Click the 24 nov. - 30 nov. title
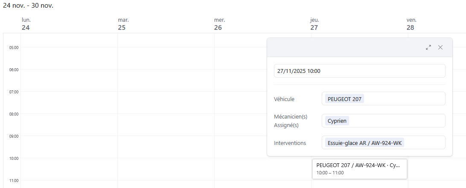 click(x=28, y=6)
